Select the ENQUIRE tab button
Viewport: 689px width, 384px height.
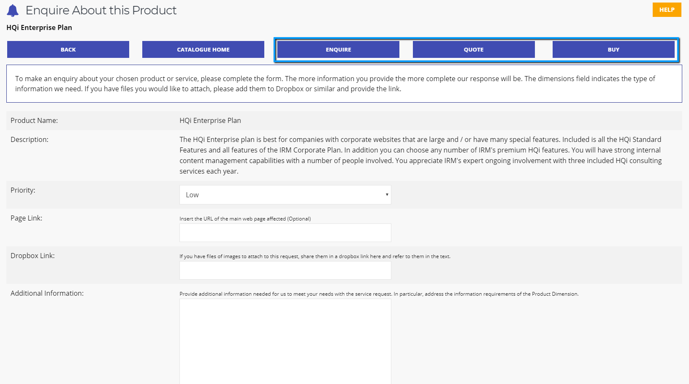click(338, 49)
